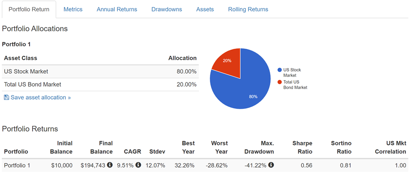
Task: Switch to the Metrics tab
Action: tap(73, 9)
